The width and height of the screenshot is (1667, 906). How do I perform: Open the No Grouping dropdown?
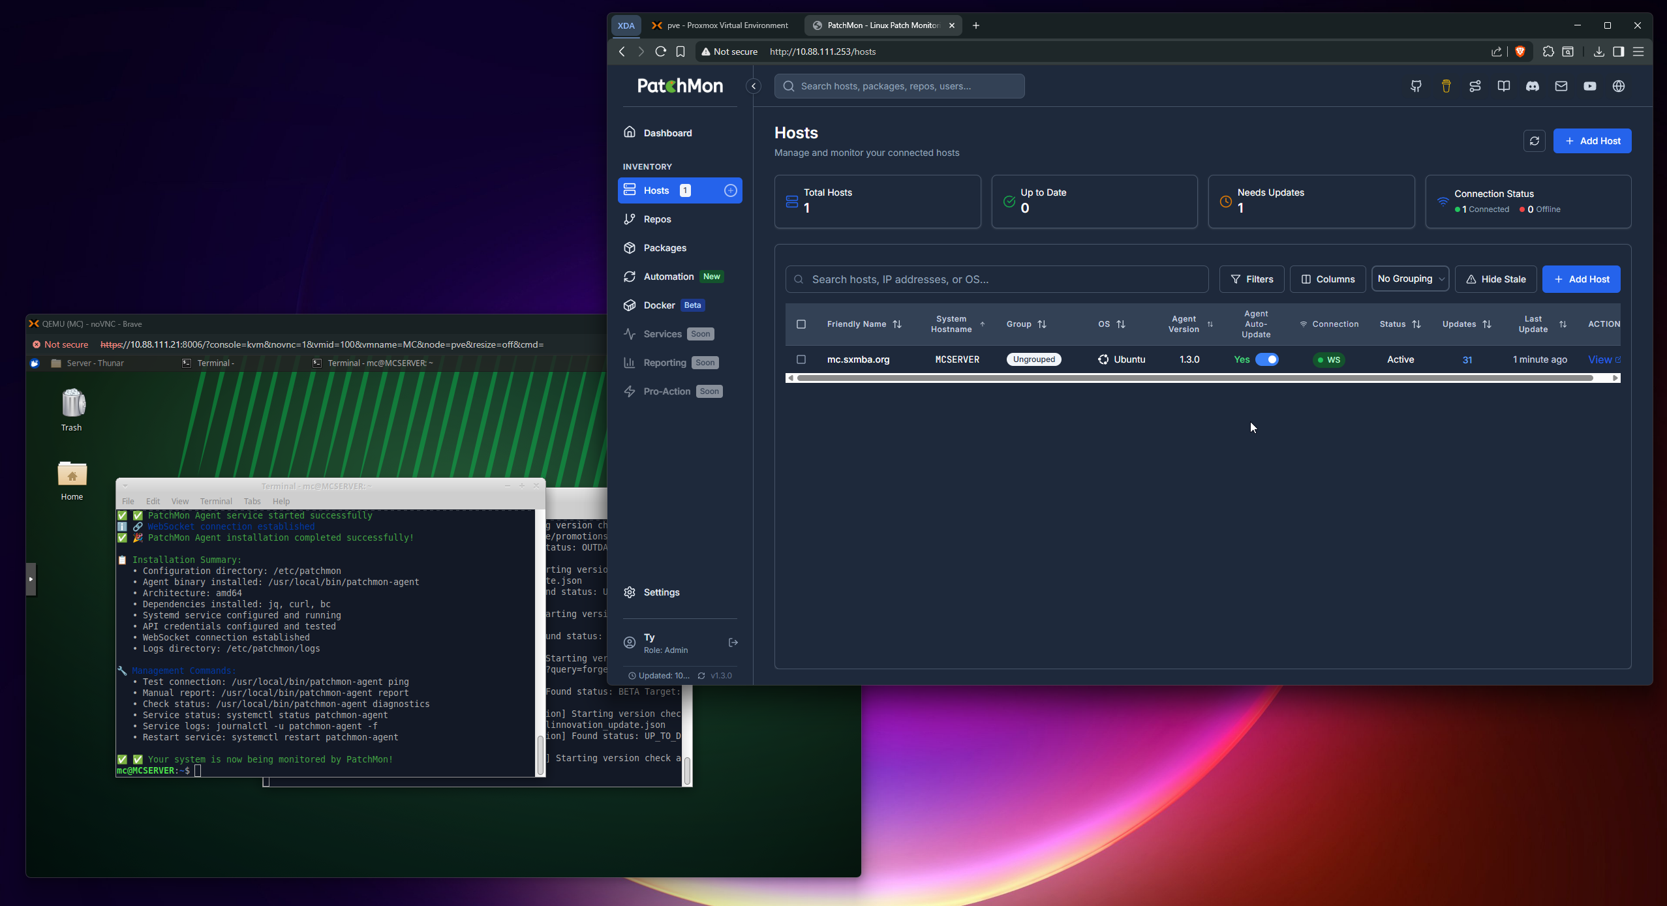tap(1410, 279)
